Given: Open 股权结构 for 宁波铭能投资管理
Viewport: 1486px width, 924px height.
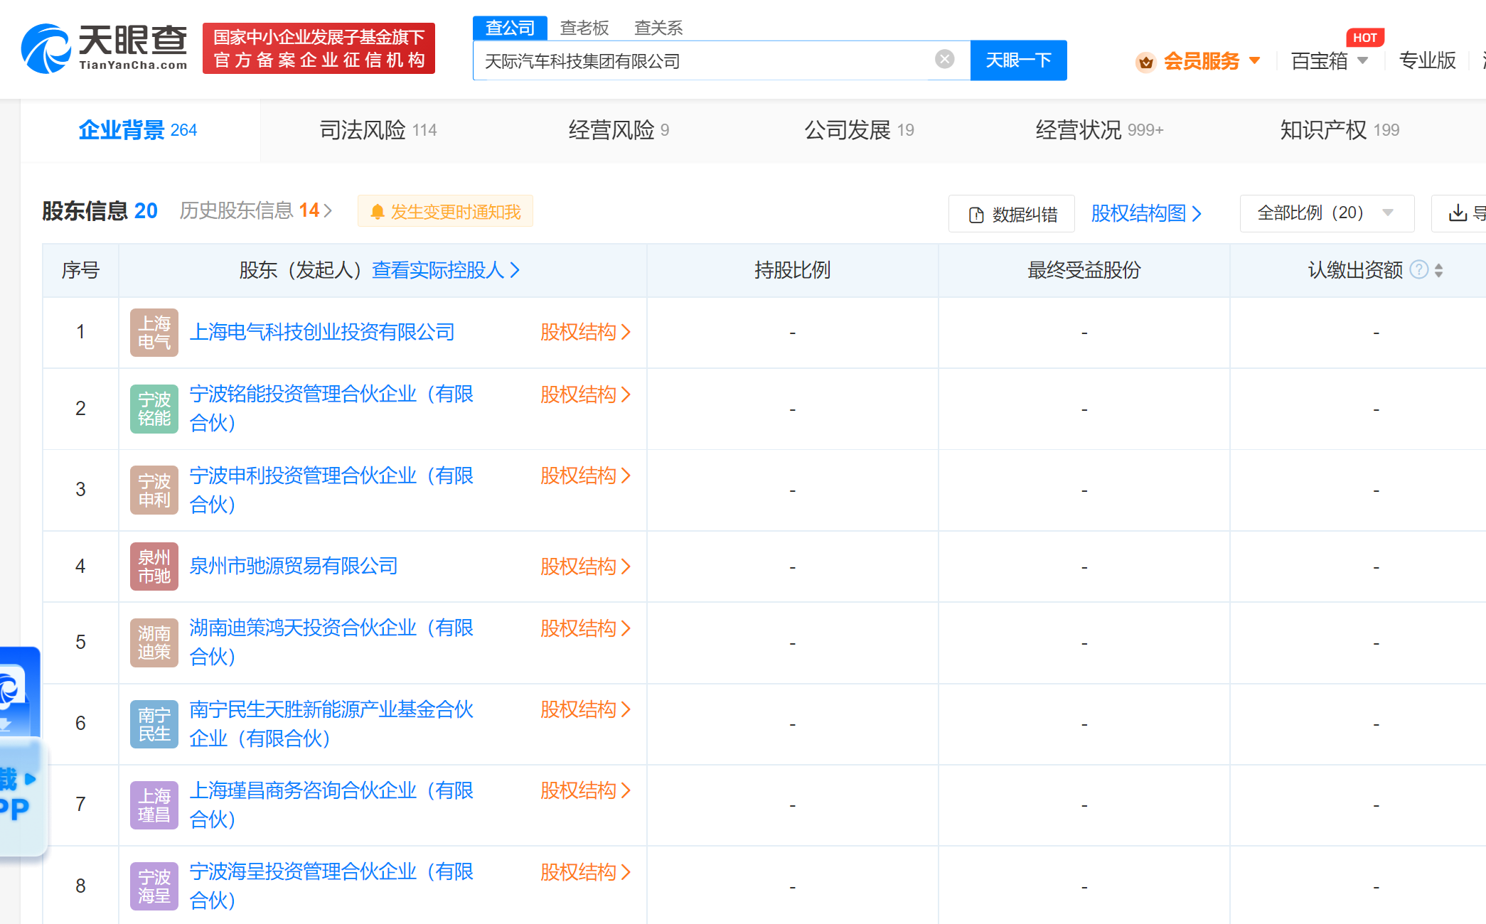Looking at the screenshot, I should coord(585,394).
